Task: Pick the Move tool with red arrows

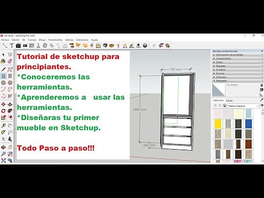Action: (x=3, y=104)
